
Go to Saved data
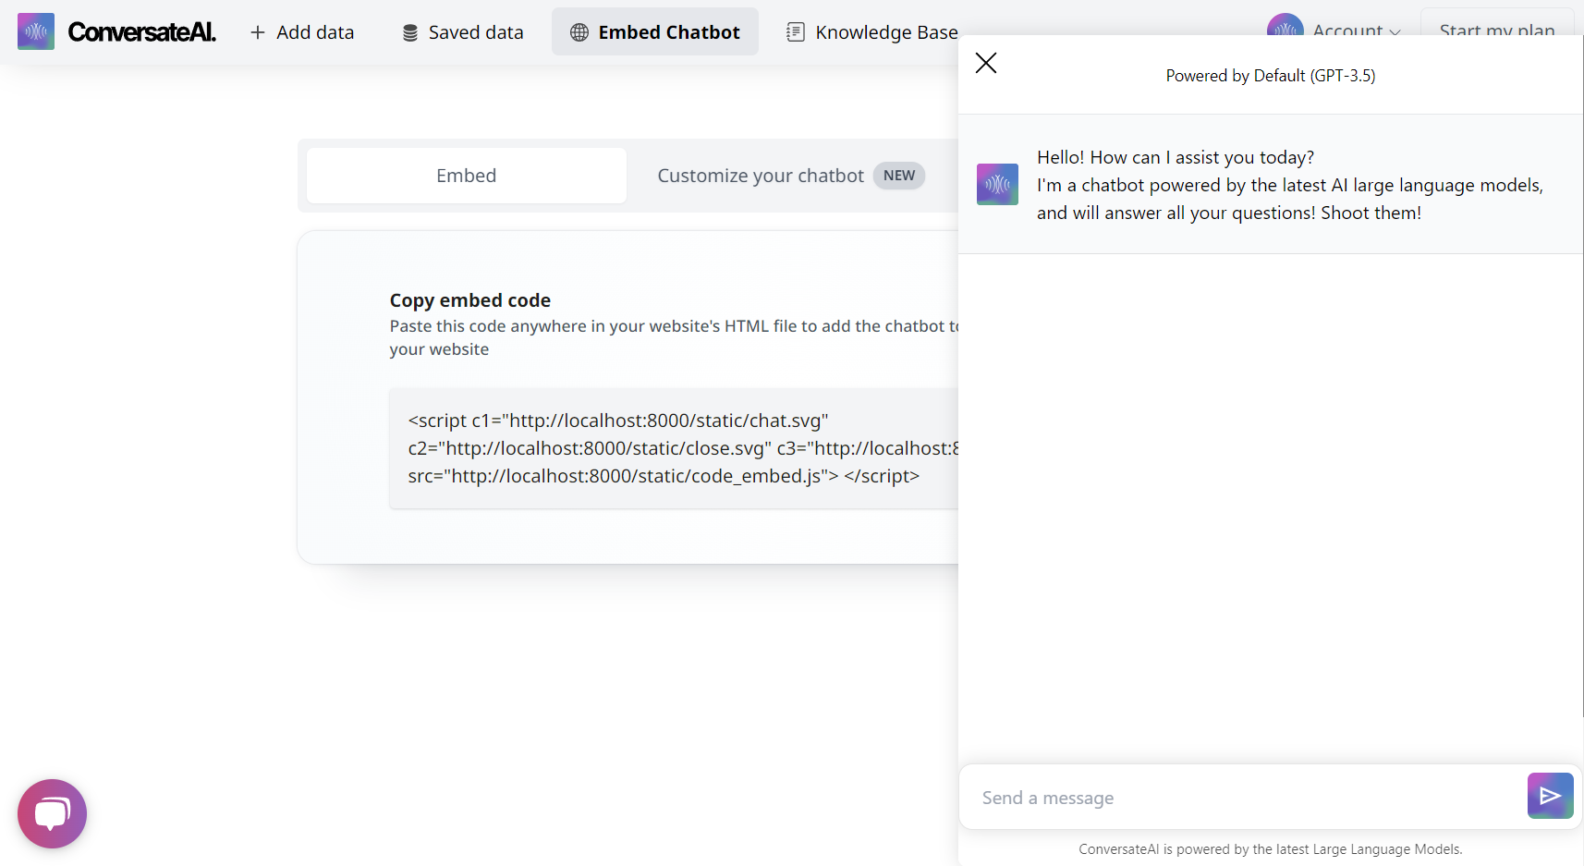(x=462, y=32)
